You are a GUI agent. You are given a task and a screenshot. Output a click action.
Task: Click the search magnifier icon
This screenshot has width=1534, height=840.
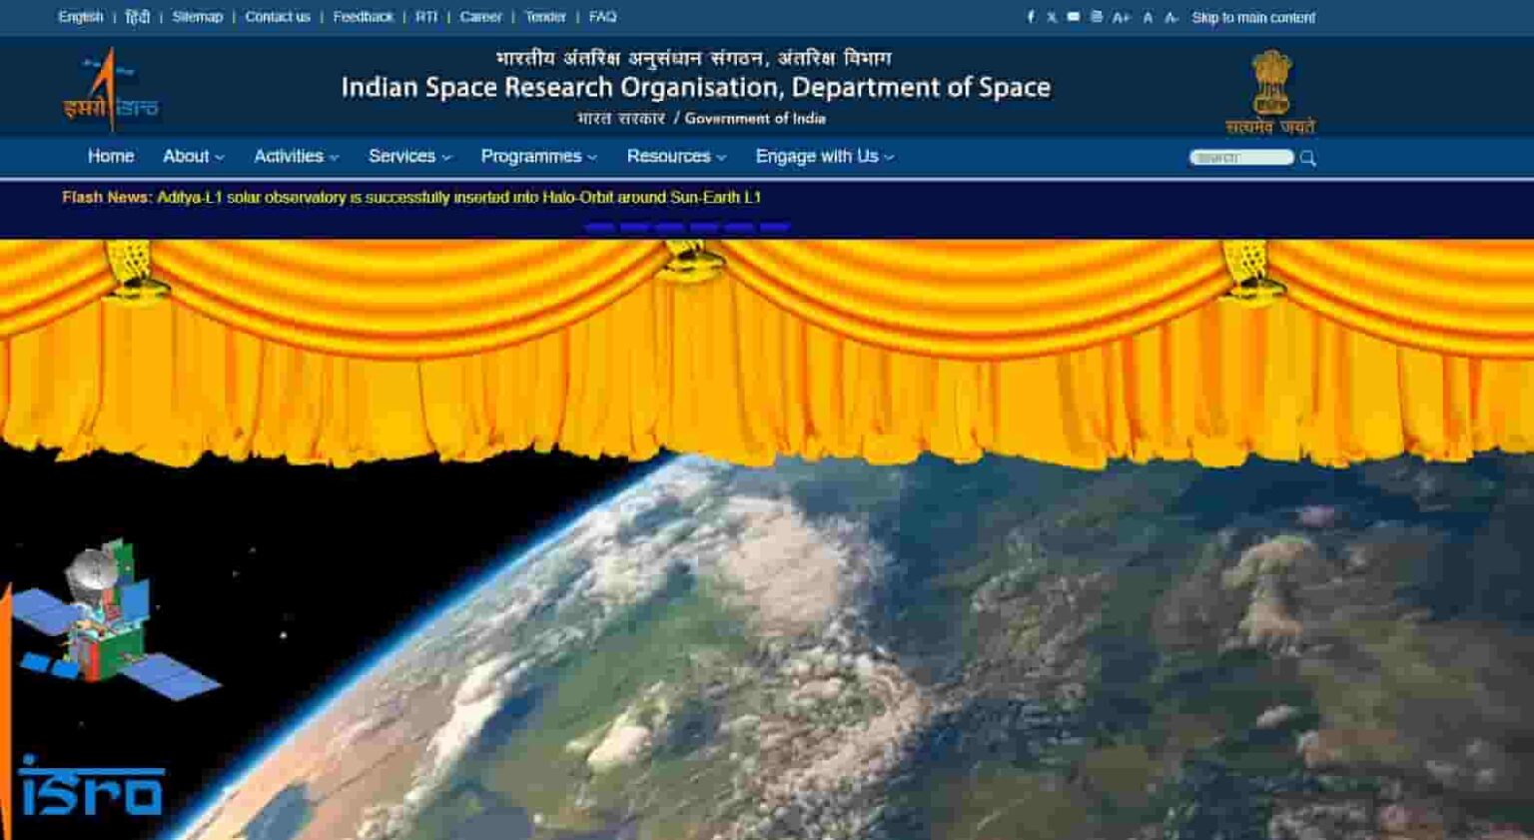click(x=1309, y=157)
